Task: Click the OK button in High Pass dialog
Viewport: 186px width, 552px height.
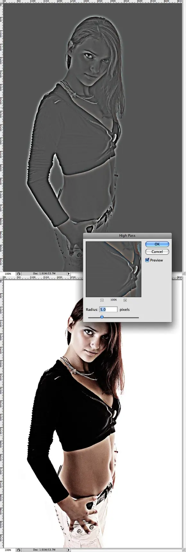Action: tap(157, 244)
